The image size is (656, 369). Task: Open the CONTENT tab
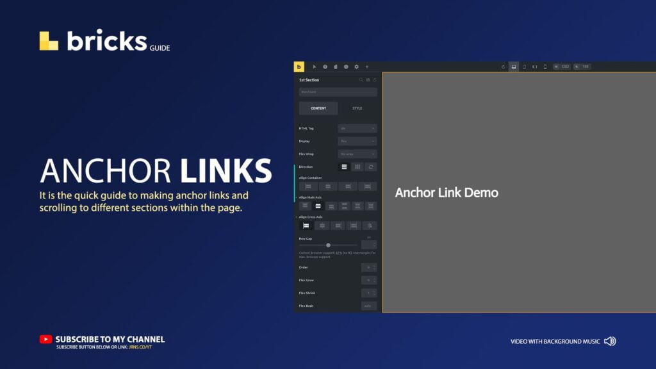click(x=318, y=108)
